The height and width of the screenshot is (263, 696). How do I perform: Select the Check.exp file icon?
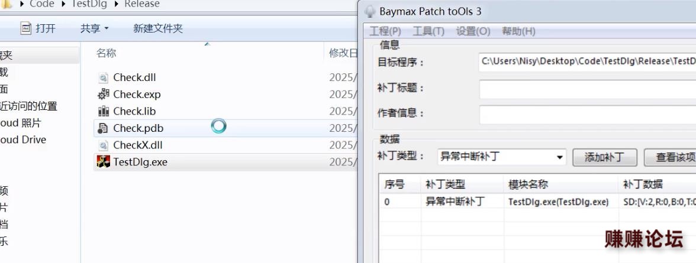[103, 94]
